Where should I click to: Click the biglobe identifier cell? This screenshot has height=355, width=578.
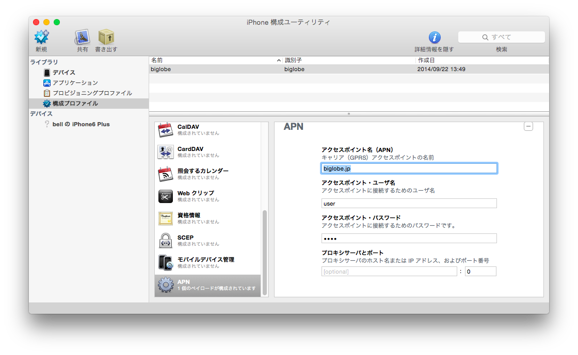coord(294,69)
